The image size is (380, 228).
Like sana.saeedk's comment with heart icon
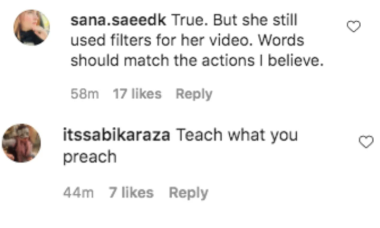(x=353, y=26)
